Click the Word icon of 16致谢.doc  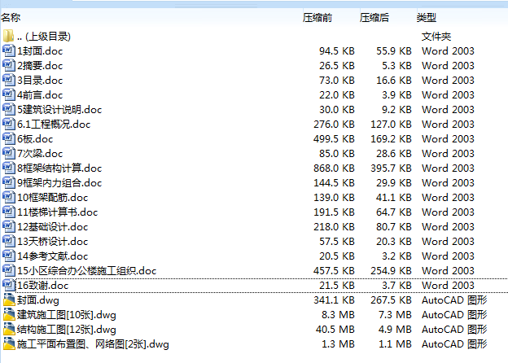click(9, 285)
